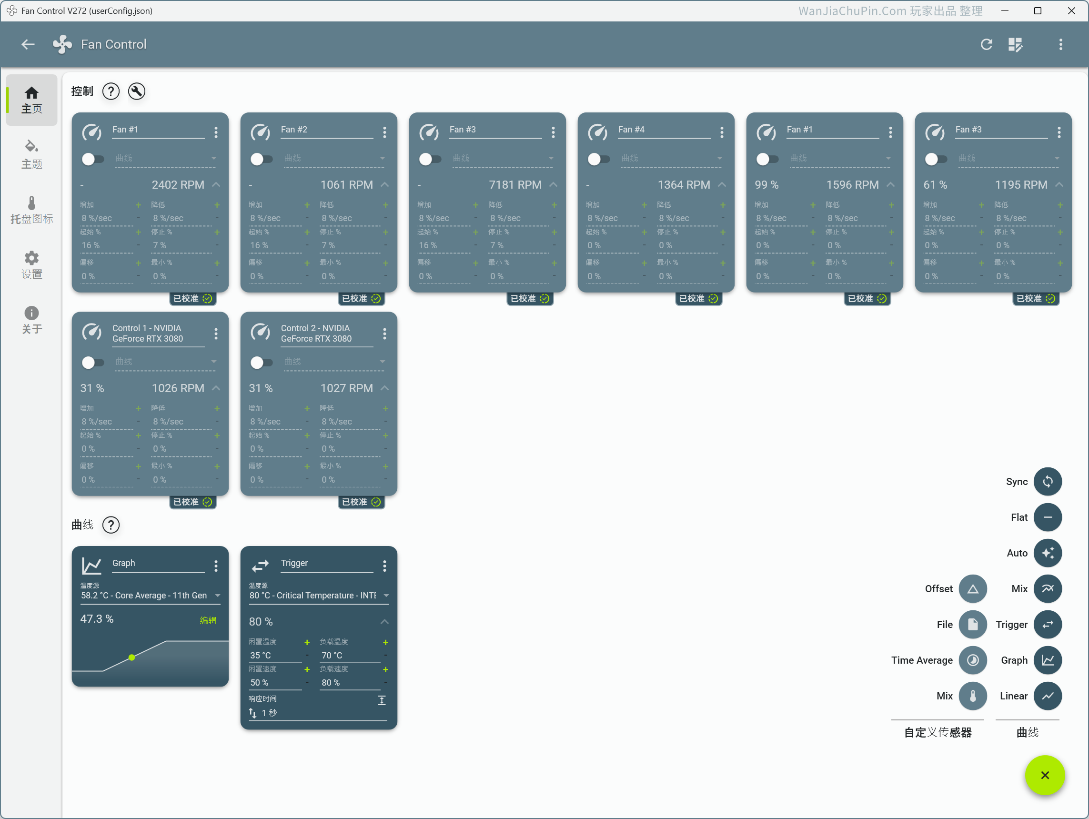Click the Sync curve button

pos(1047,481)
